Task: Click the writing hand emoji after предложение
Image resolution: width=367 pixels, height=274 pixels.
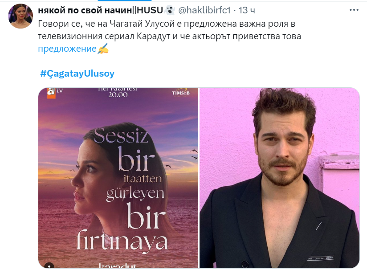Action: pos(103,49)
